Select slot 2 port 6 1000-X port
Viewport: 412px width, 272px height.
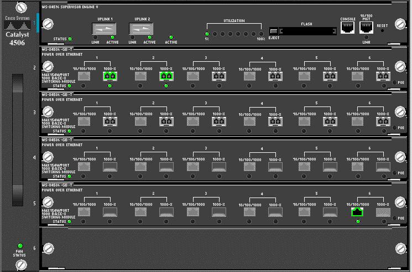pos(383,76)
